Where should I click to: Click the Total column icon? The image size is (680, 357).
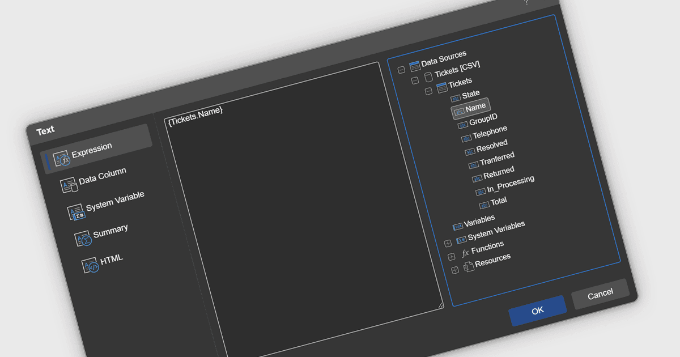click(484, 205)
